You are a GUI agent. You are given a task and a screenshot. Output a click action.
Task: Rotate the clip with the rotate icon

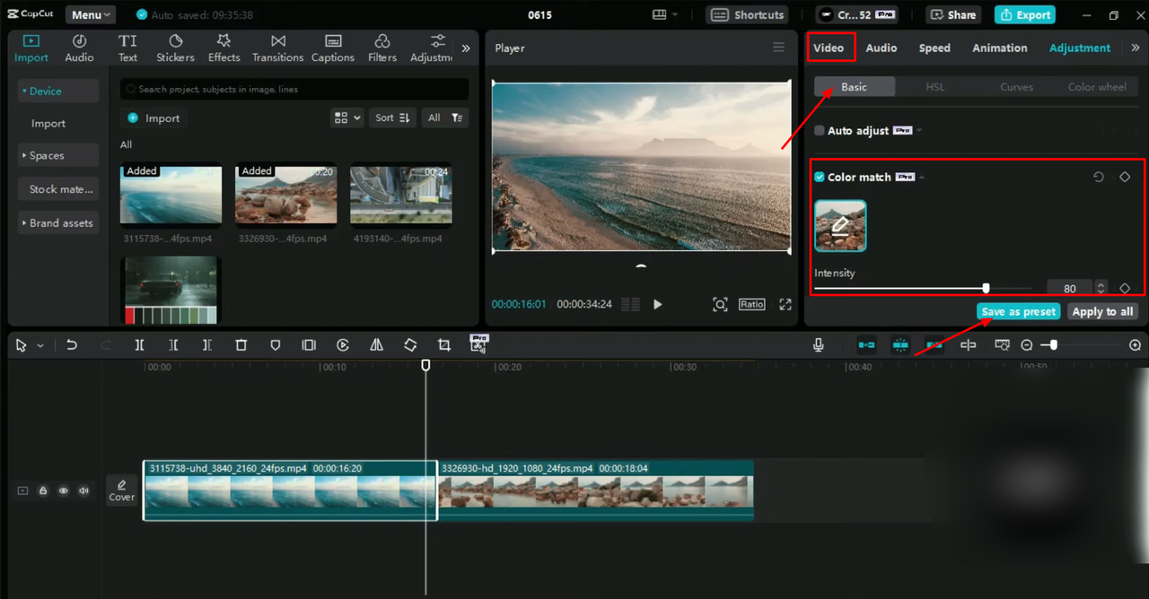point(410,345)
